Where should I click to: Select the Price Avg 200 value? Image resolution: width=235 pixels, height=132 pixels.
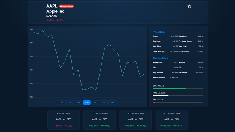click(174, 51)
